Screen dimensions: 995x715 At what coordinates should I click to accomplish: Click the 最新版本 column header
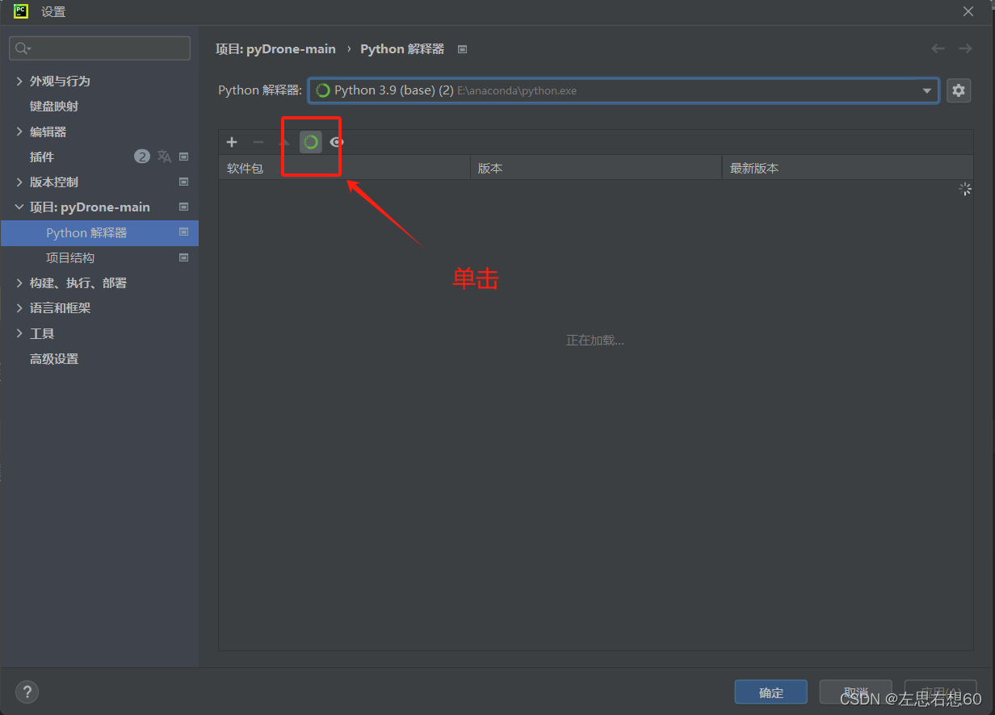[x=847, y=168]
